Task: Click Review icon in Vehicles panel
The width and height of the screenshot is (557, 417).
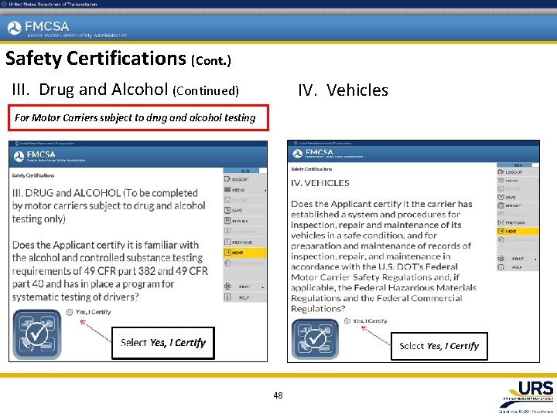Action: (x=501, y=205)
